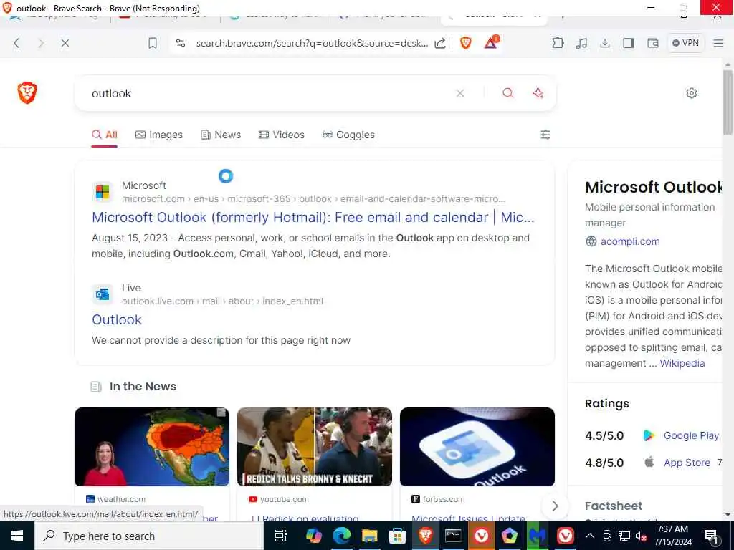Click the Microsoft Outlook info panel title
The height and width of the screenshot is (550, 734).
[654, 187]
